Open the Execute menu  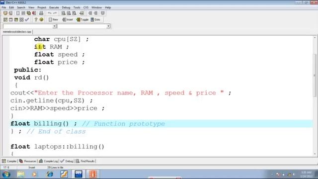(x=54, y=7)
